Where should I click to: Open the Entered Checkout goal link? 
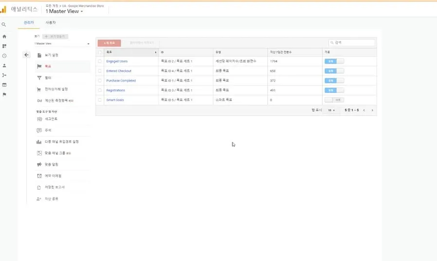pyautogui.click(x=119, y=71)
